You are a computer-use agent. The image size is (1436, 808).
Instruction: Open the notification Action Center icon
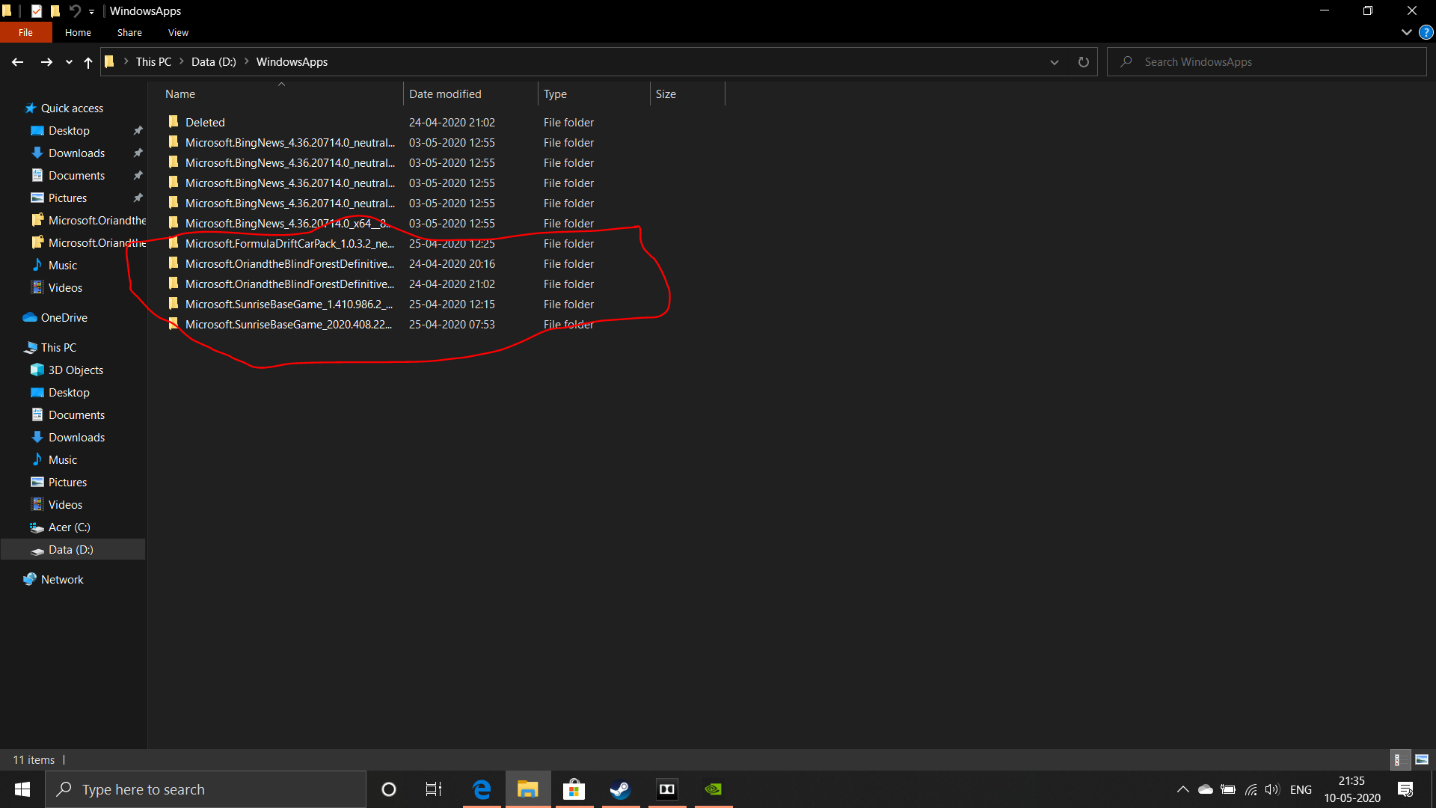point(1405,789)
